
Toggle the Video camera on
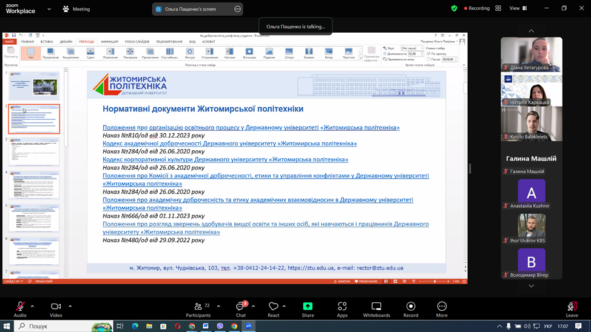coord(56,310)
